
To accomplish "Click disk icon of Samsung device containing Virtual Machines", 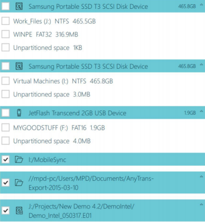I will [x=19, y=66].
